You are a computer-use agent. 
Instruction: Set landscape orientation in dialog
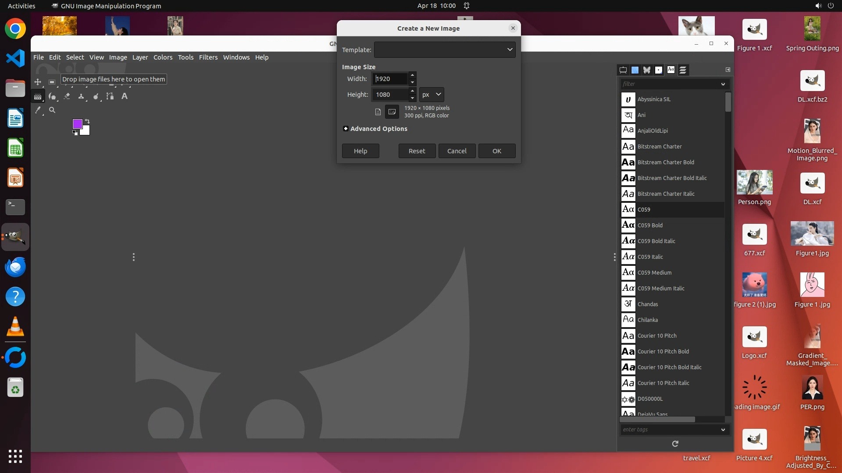(392, 112)
